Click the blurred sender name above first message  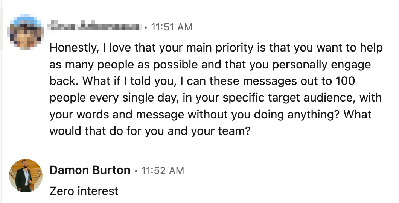click(x=96, y=26)
